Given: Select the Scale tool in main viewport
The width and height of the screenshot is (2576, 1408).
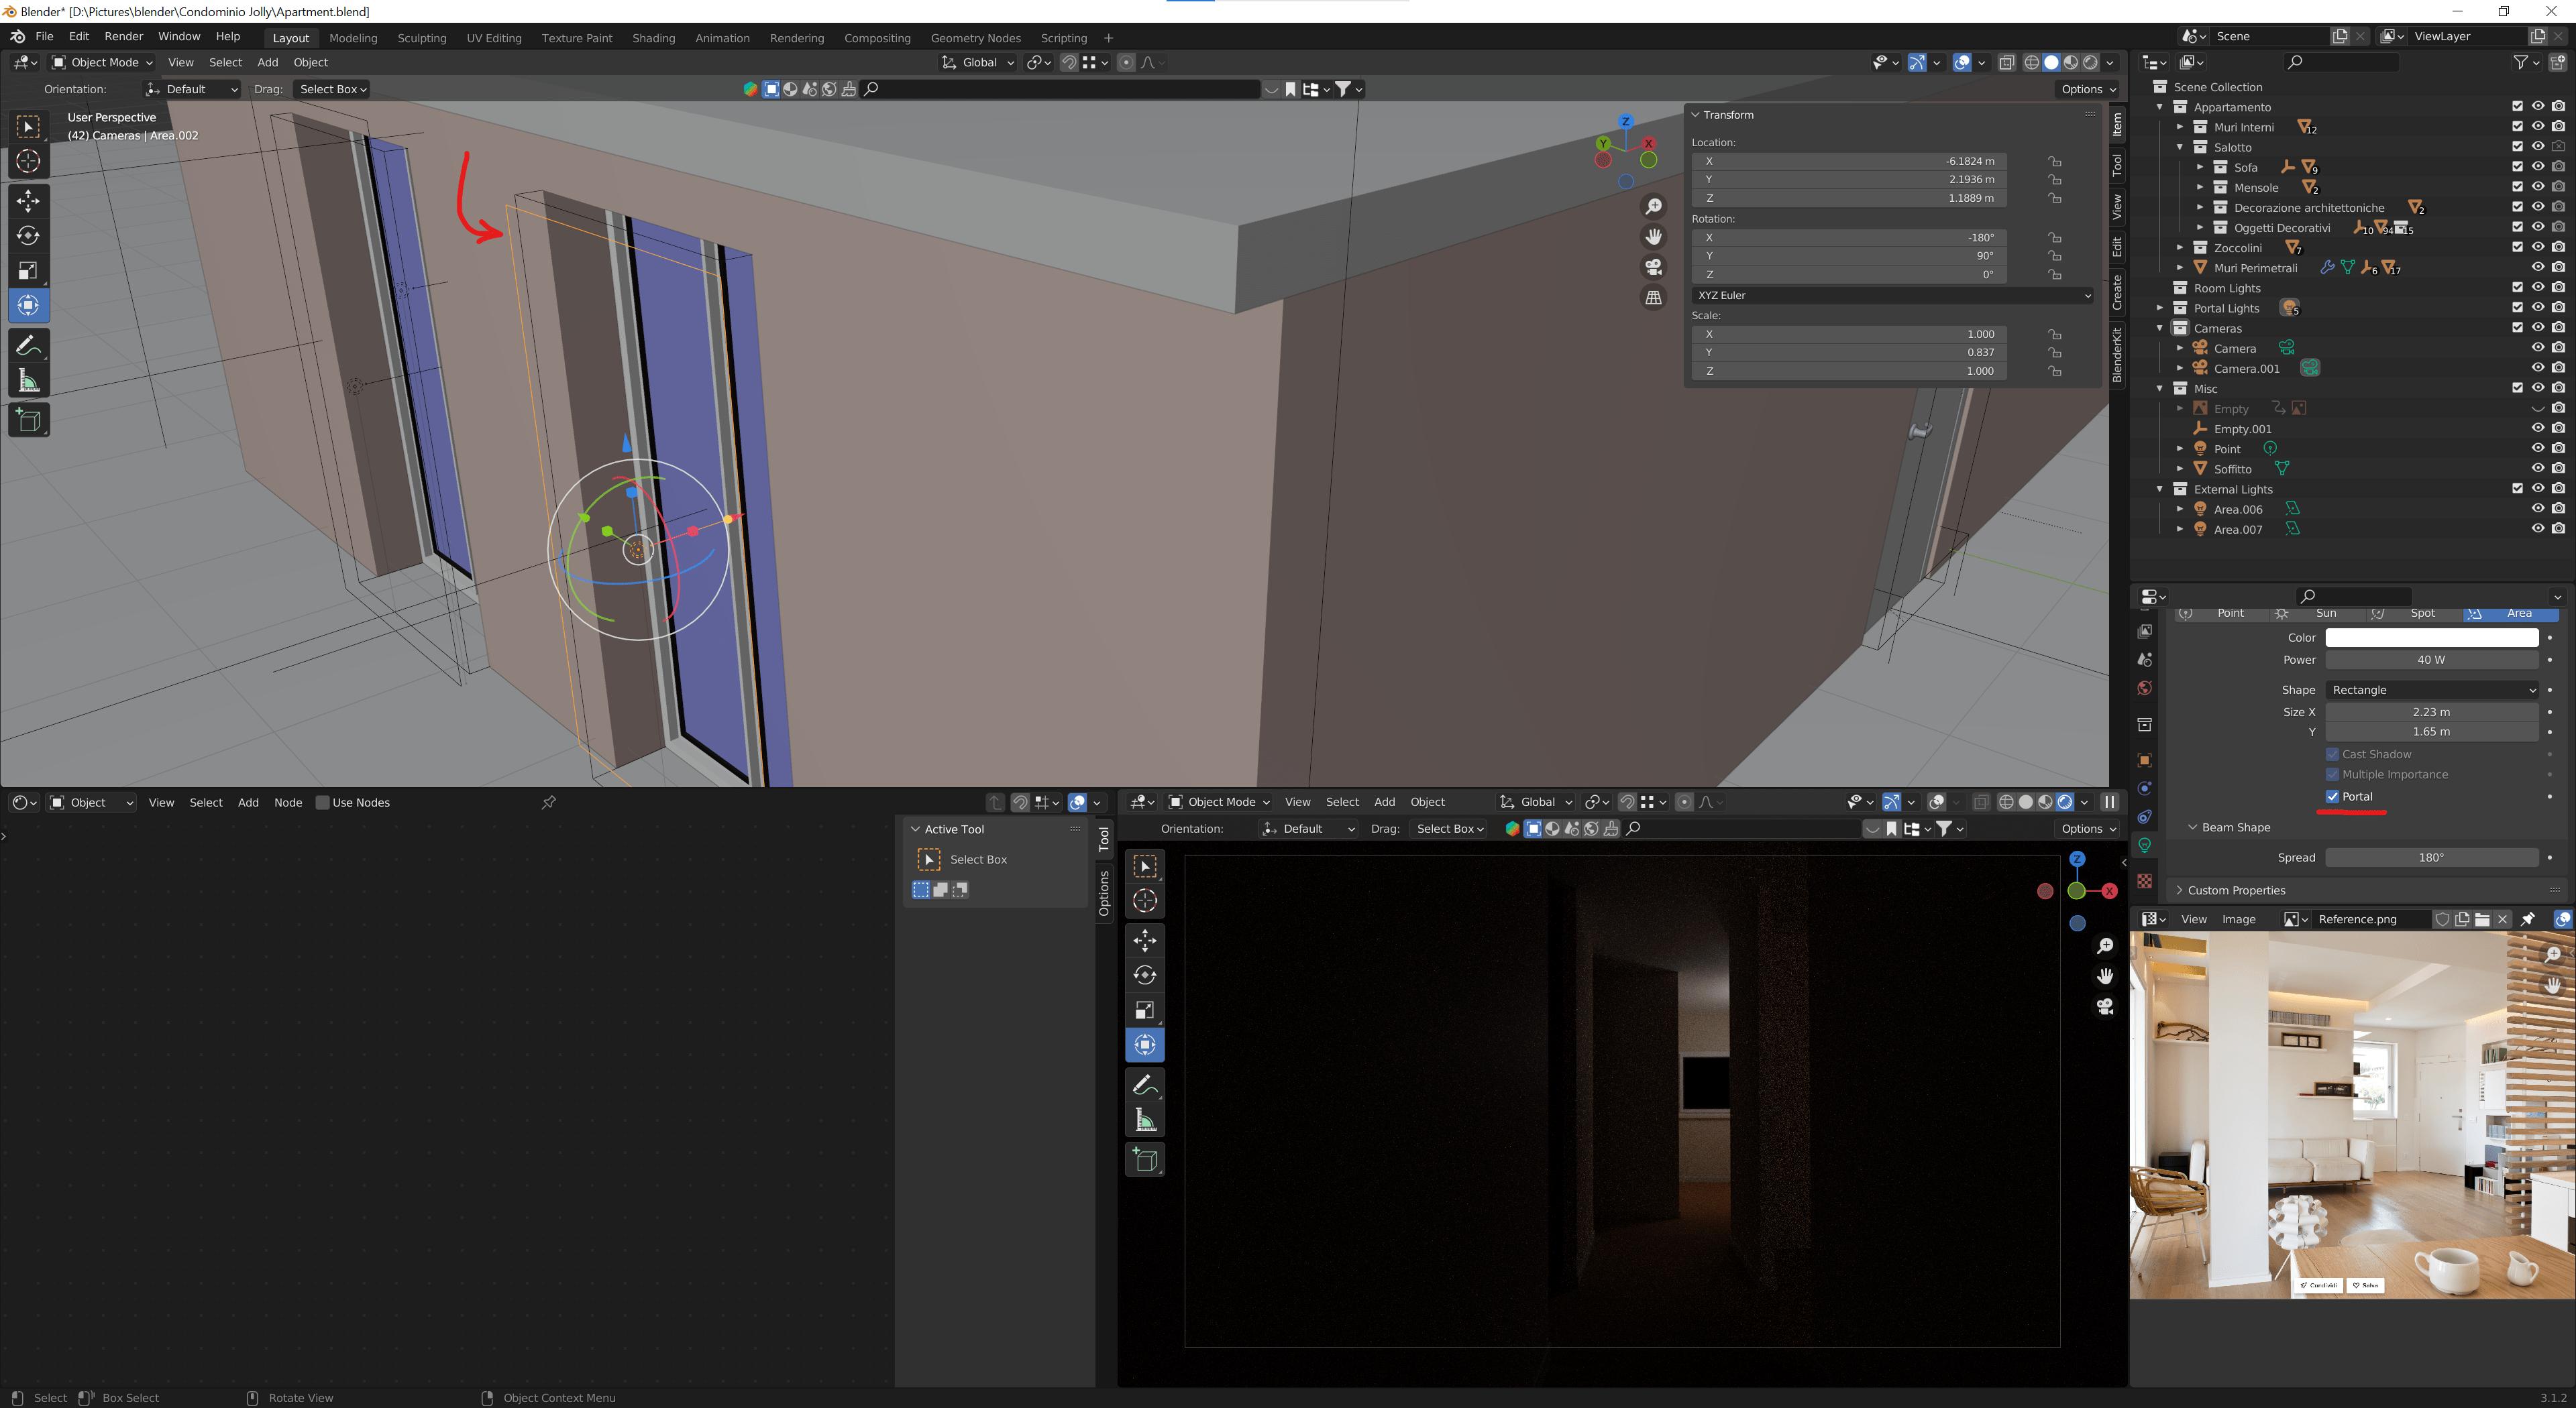Looking at the screenshot, I should point(28,270).
